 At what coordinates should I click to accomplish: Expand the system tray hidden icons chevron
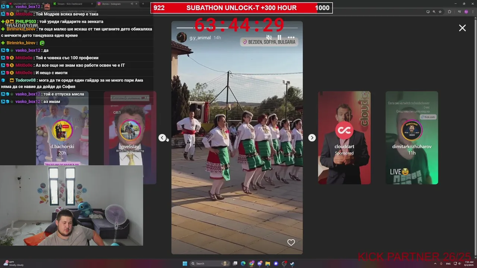tap(435, 264)
